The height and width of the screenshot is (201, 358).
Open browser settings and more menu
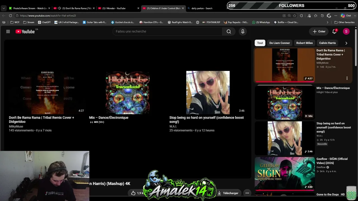click(x=335, y=16)
